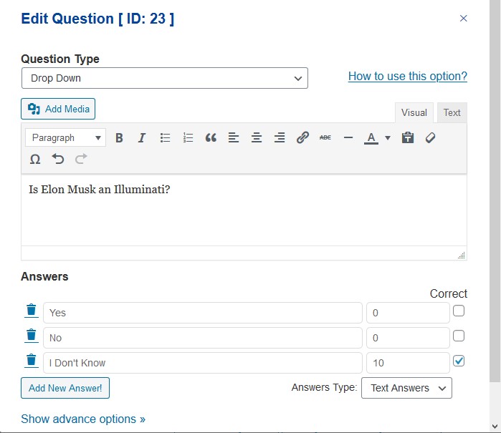Insert a bulleted list

pos(165,138)
